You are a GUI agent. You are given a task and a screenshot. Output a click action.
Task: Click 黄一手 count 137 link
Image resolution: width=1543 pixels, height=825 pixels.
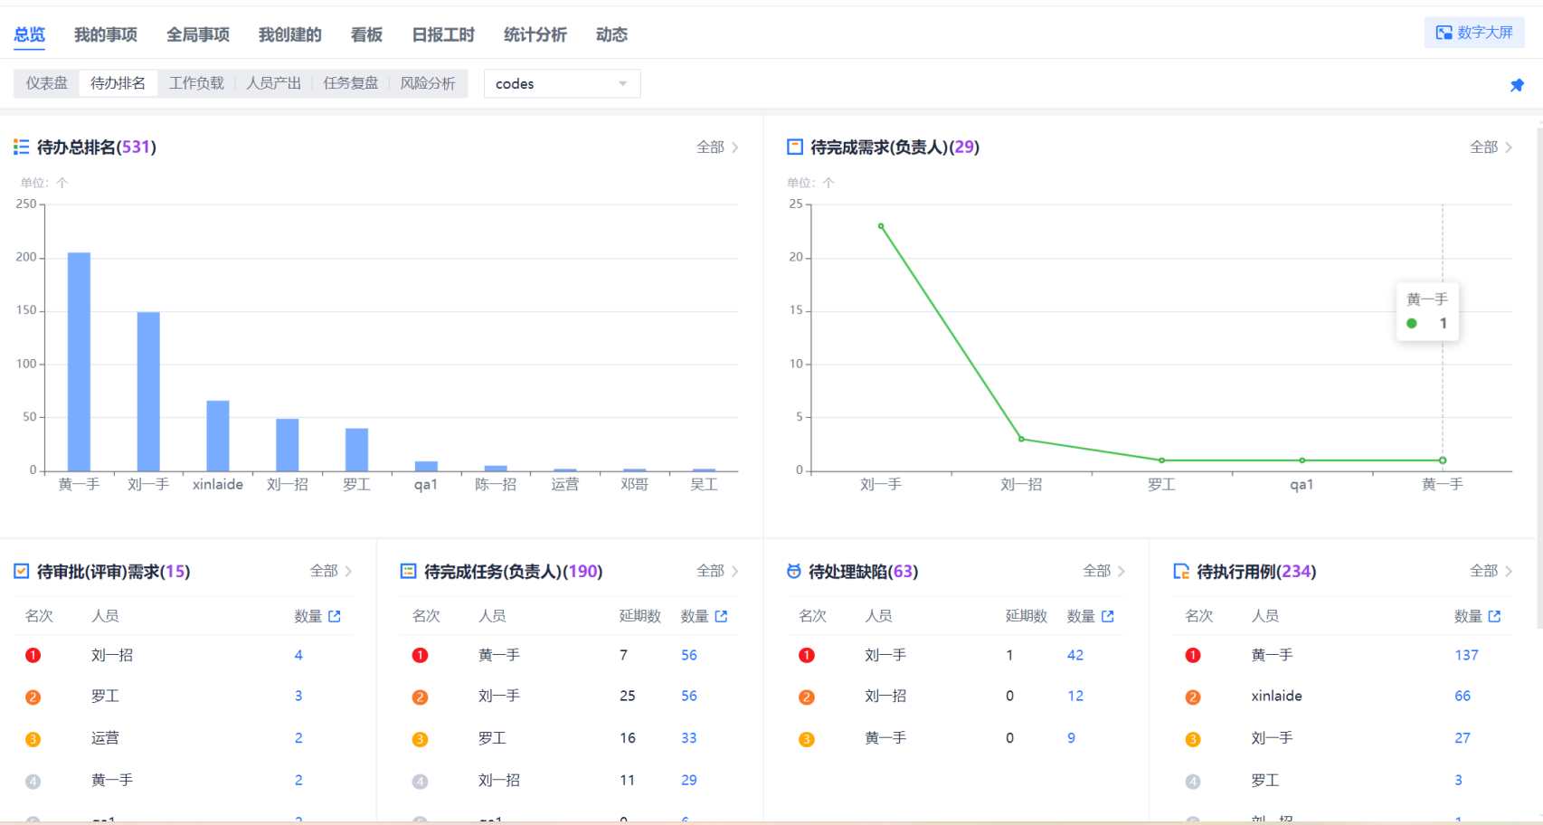(x=1466, y=655)
